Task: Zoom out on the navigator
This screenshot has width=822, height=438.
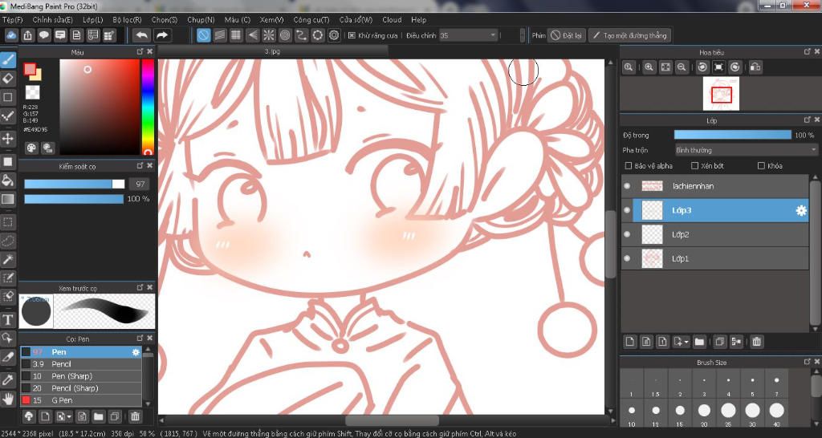Action: 682,67
